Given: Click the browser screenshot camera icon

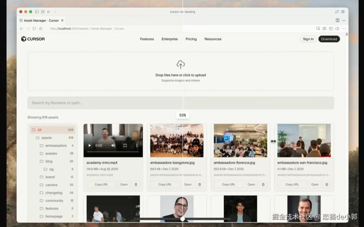Looking at the screenshot, I should coord(324,29).
